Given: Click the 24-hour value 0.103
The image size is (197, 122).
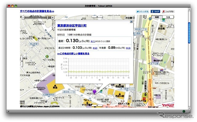Looking at the screenshot, I should point(77,48).
